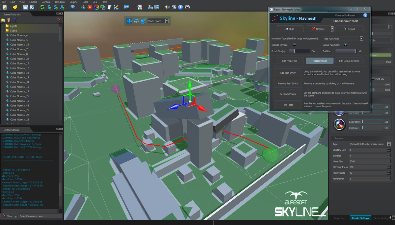The image size is (395, 225).
Task: Open the Editors menu
Action: click(x=33, y=2)
